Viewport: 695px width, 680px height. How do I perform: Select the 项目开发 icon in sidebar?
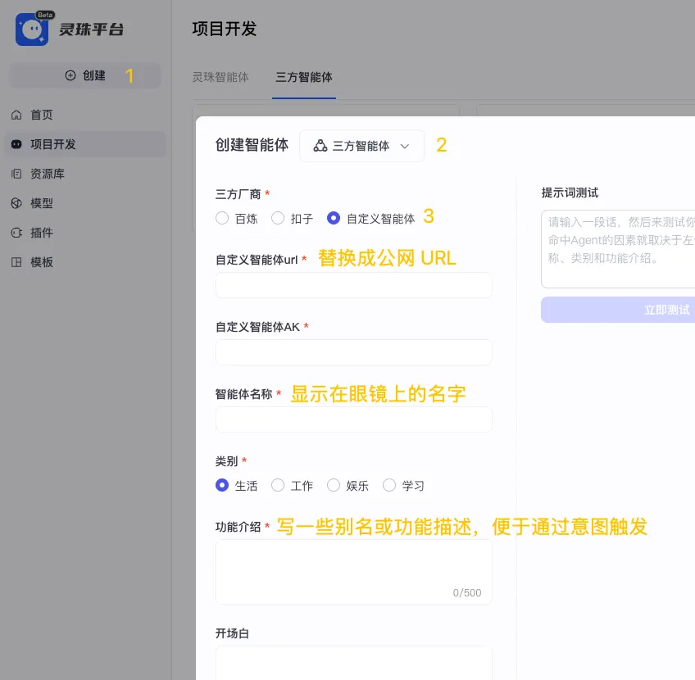pyautogui.click(x=18, y=144)
